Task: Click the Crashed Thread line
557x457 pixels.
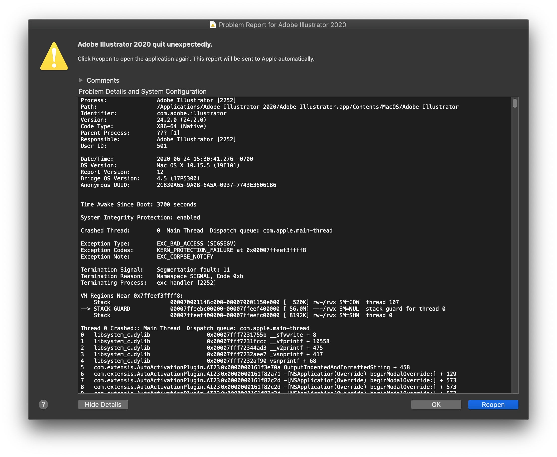Action: pyautogui.click(x=206, y=231)
